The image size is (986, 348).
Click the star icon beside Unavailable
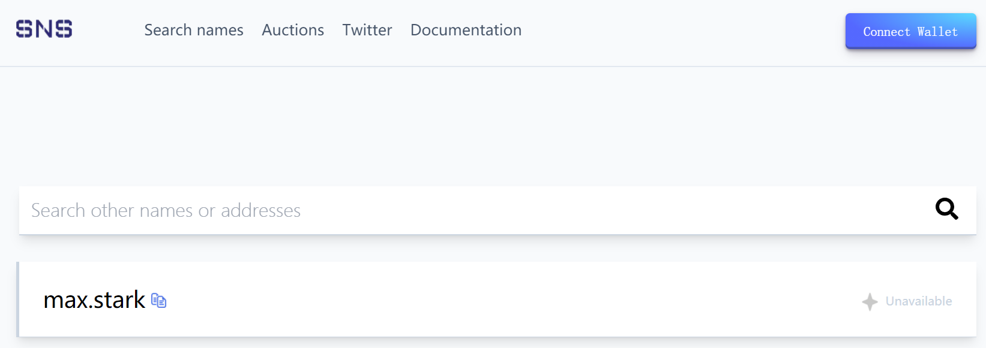click(870, 301)
